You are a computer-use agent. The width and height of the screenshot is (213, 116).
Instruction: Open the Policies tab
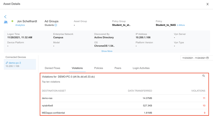click(x=98, y=68)
